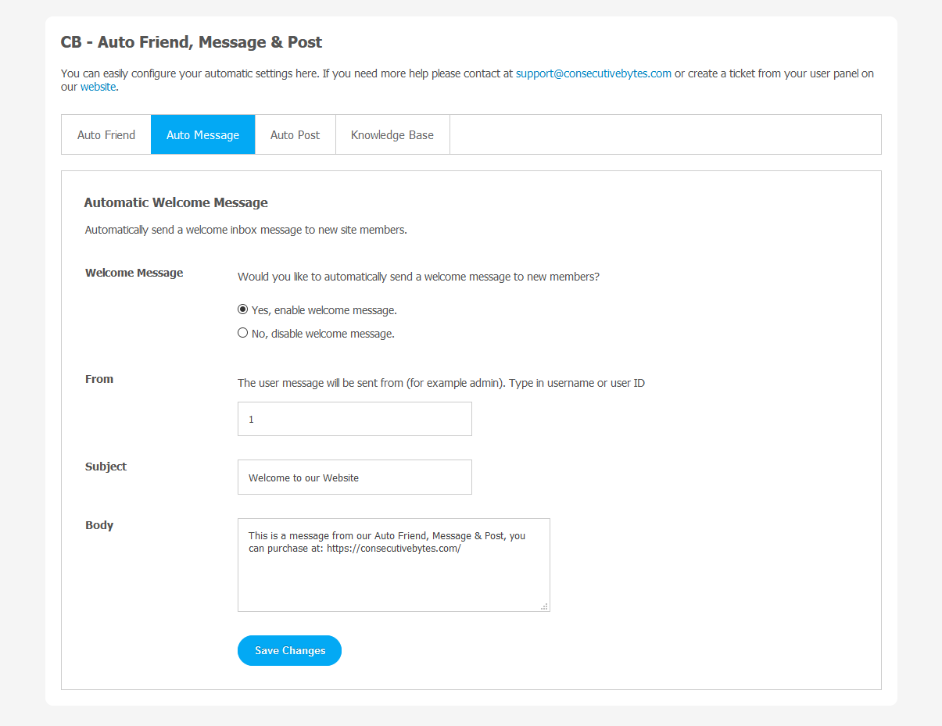
Task: Enable the welcome message radio option
Action: 243,309
